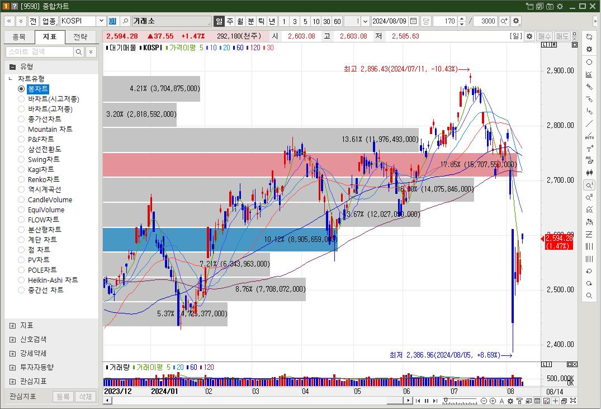Open gear settings next to [일] label

click(x=529, y=36)
